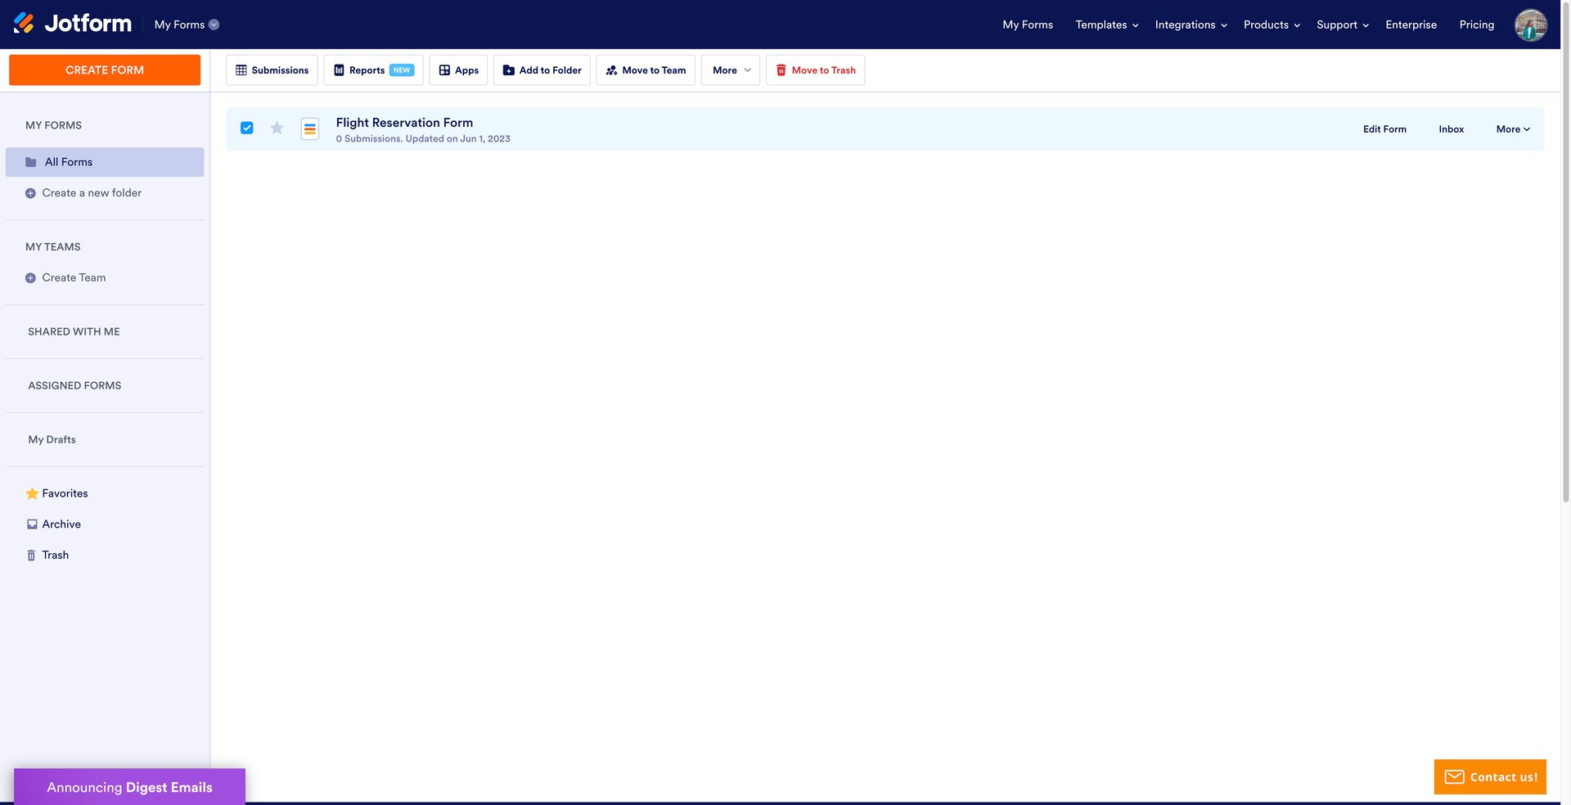Expand the Support menu

1343,25
